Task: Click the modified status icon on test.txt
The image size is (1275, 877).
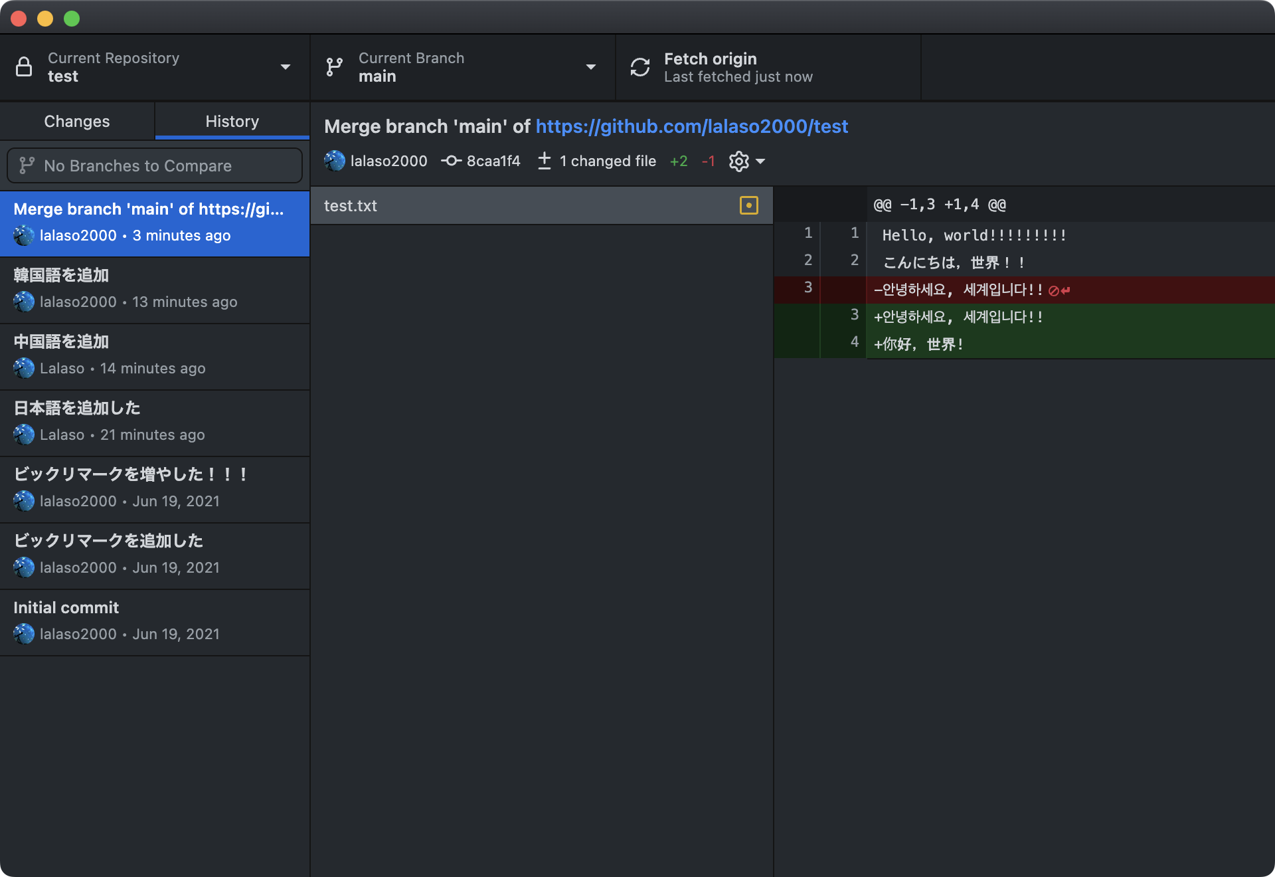Action: [x=748, y=205]
